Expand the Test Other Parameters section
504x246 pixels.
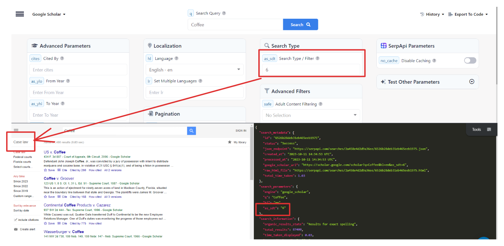472,82
